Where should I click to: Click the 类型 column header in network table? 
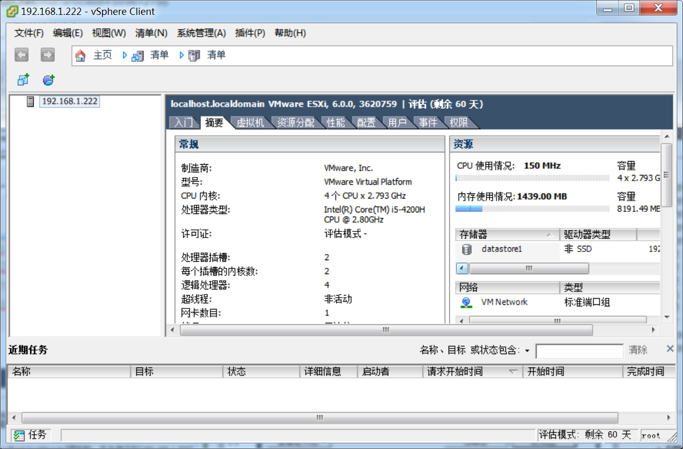pyautogui.click(x=609, y=287)
